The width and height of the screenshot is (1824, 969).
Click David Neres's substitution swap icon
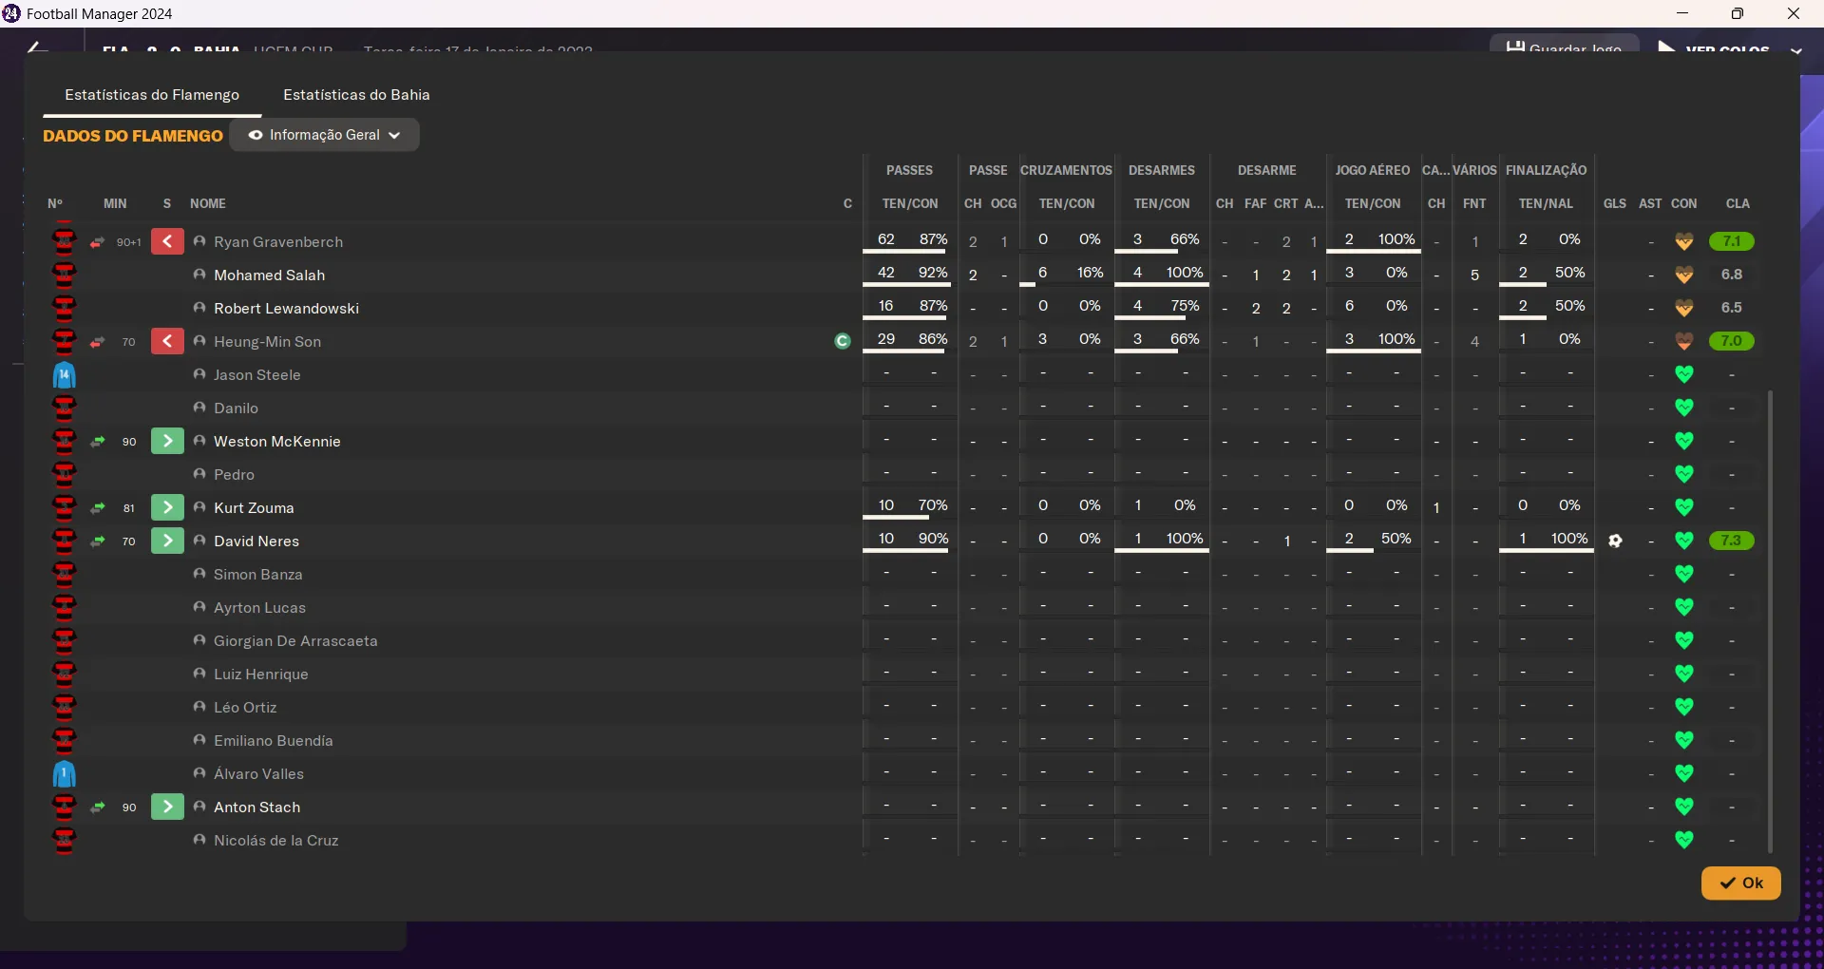click(x=97, y=541)
